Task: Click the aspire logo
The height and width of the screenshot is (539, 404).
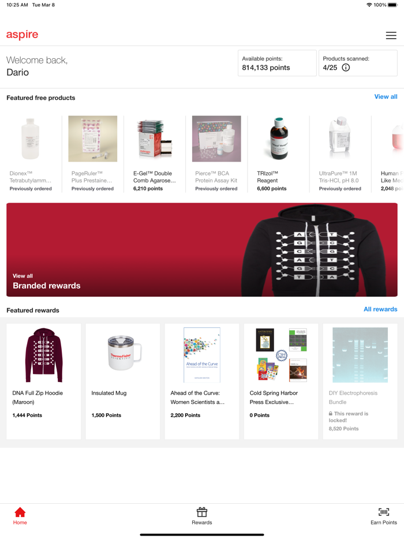Action: [23, 35]
